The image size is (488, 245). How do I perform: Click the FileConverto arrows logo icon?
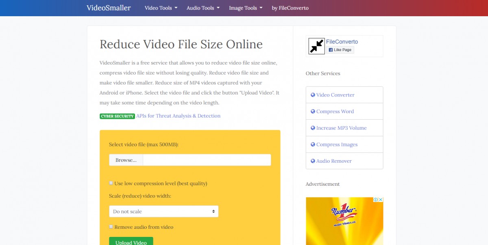(316, 46)
